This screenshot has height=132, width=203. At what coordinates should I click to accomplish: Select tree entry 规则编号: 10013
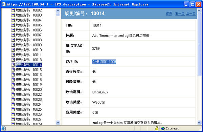click(29, 60)
